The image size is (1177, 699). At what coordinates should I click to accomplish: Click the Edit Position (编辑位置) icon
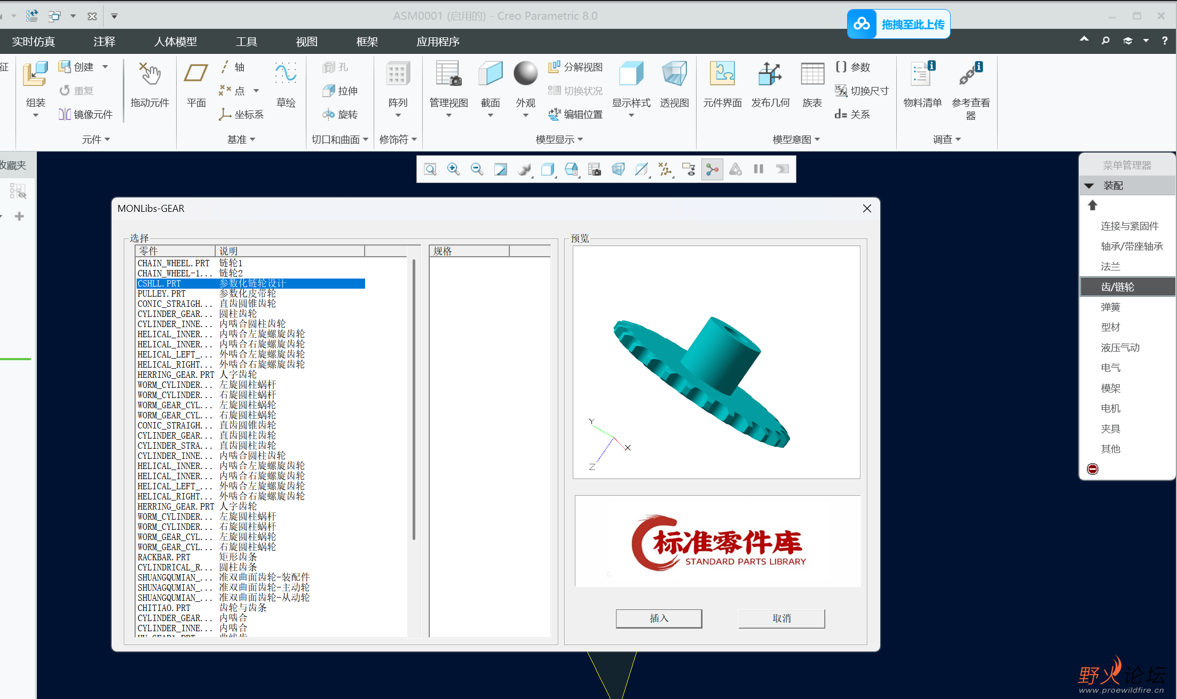[x=555, y=114]
